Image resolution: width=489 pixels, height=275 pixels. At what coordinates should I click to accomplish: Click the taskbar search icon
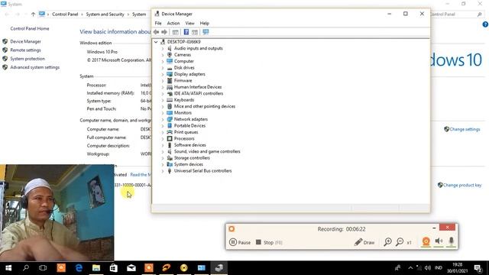click(x=26, y=268)
